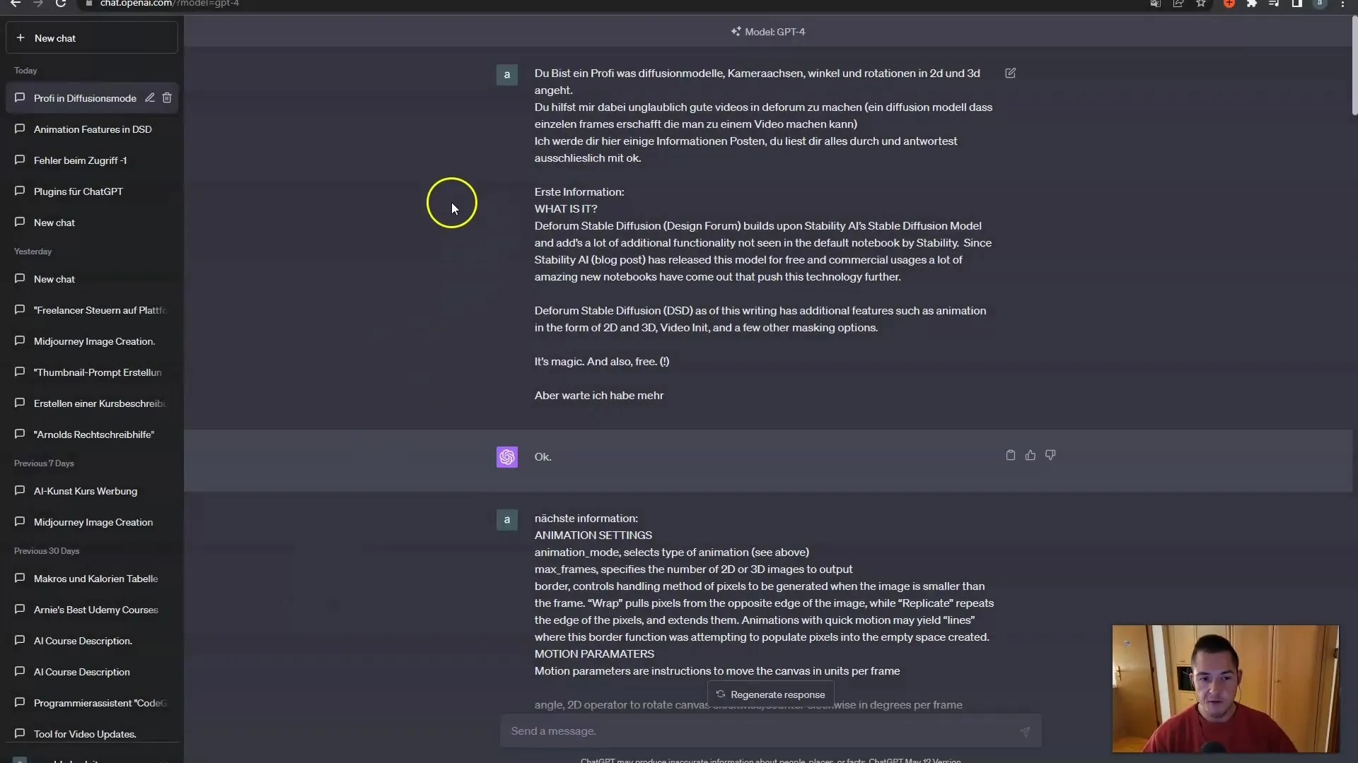Open 'Plugins für ChatGPT' chat

(x=79, y=191)
